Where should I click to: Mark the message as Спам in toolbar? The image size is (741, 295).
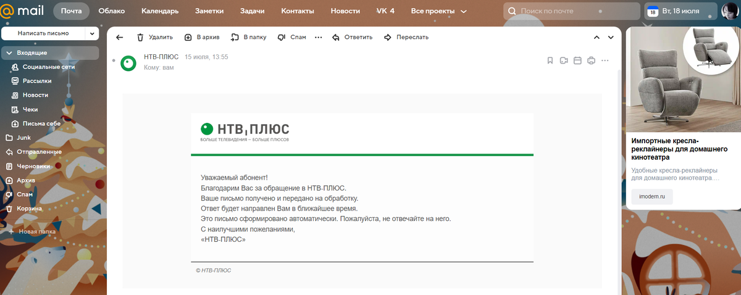[291, 37]
